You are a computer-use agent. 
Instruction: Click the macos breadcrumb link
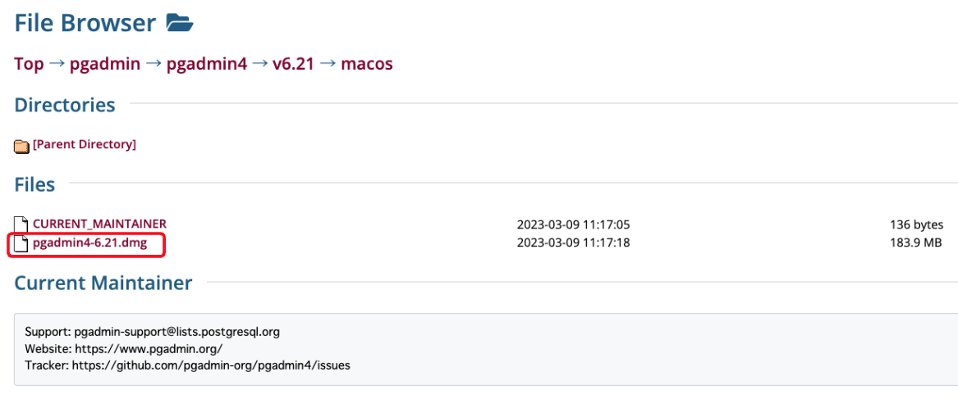[367, 63]
